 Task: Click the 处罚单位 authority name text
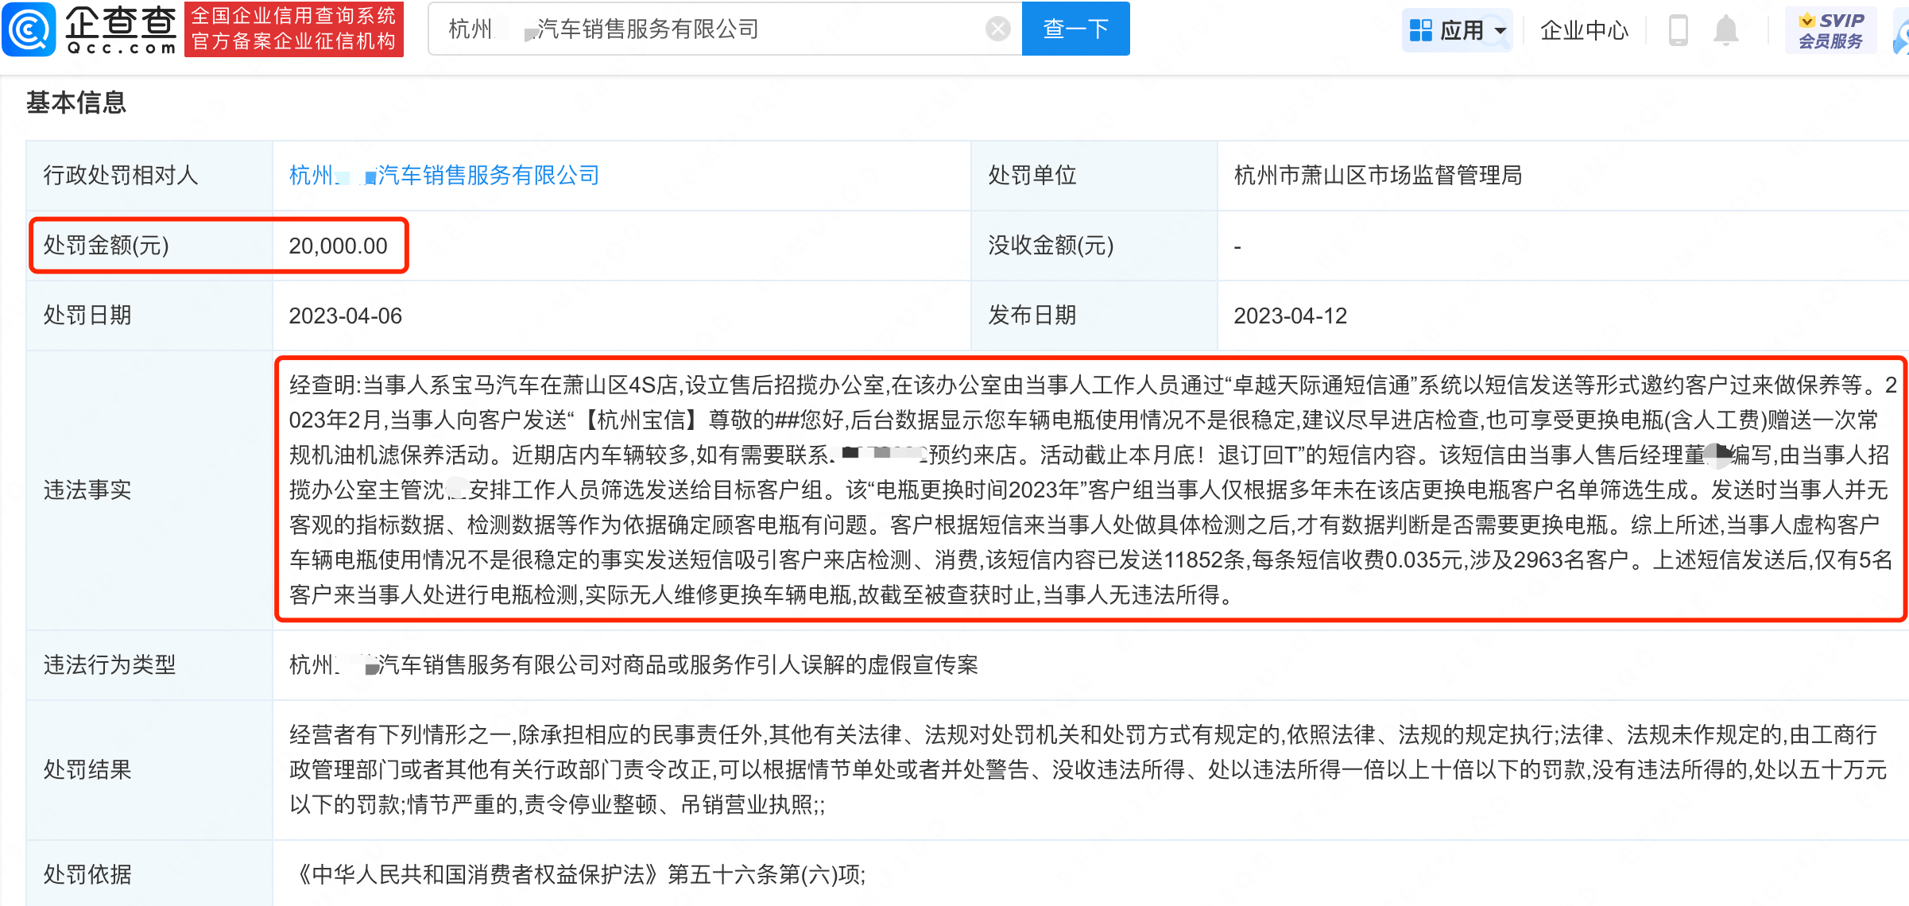click(x=1377, y=176)
